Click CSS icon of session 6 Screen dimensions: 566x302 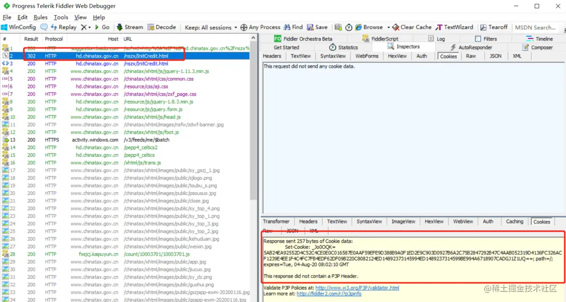(x=5, y=87)
